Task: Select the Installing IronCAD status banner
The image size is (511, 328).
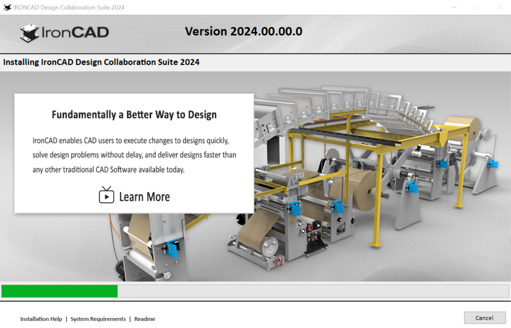Action: pyautogui.click(x=101, y=62)
